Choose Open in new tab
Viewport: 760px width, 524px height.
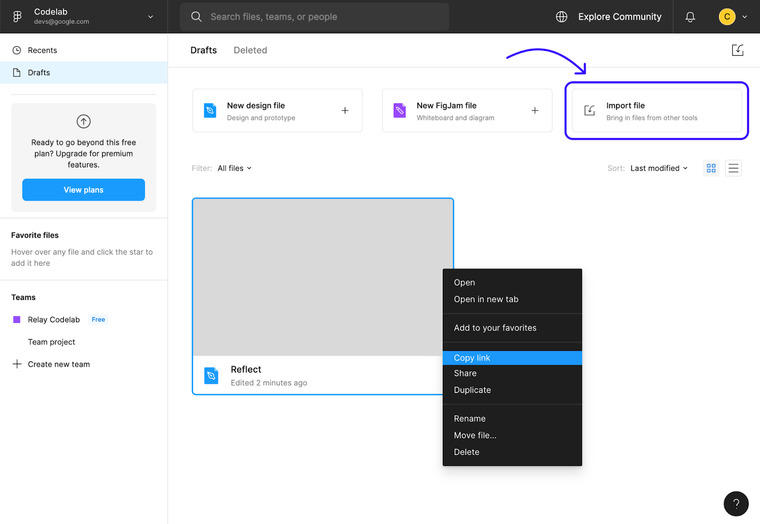click(x=512, y=299)
